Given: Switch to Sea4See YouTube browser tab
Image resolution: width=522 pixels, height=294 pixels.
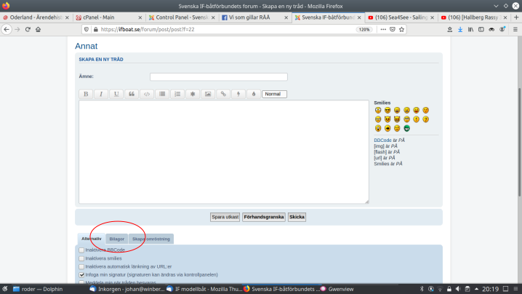Looking at the screenshot, I should click(401, 17).
